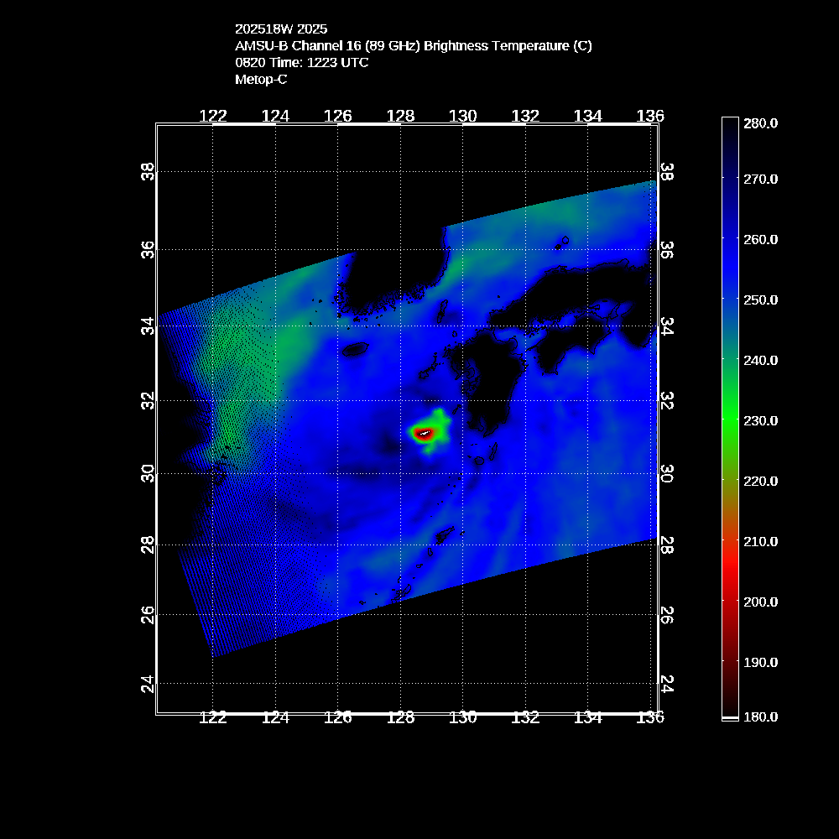Click latitude label 36 on the left axis
The height and width of the screenshot is (839, 839).
coord(148,250)
